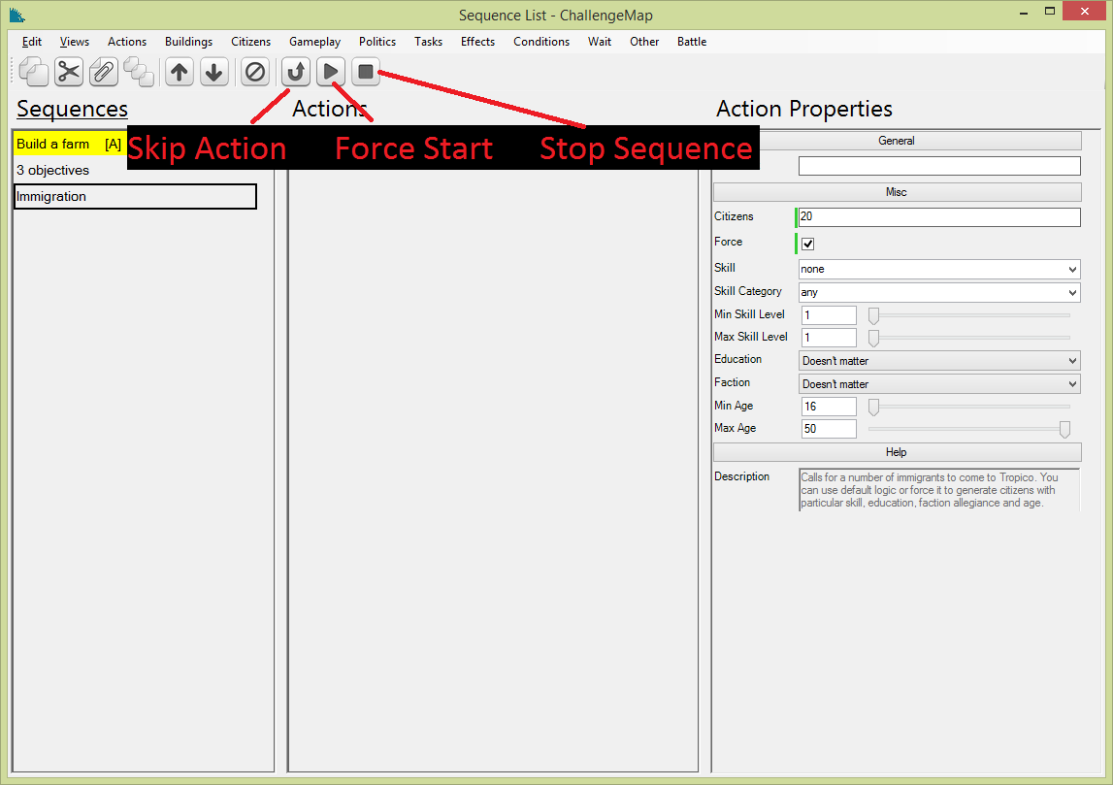Viewport: 1113px width, 785px height.
Task: Click the Duplicate toolbar icon
Action: [x=139, y=72]
